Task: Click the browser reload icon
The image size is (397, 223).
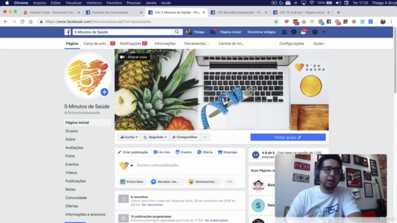Action: pyautogui.click(x=22, y=22)
